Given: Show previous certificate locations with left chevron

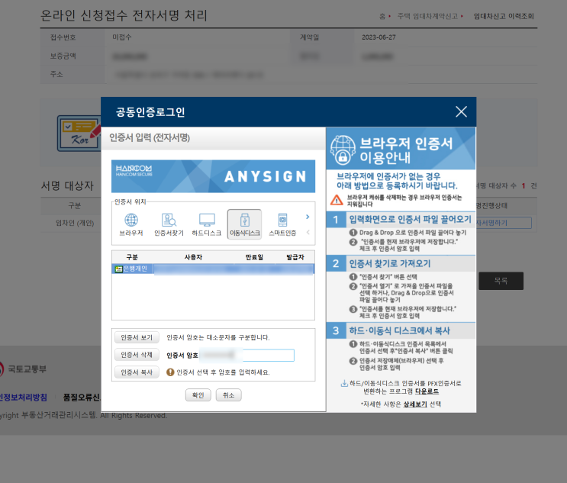Looking at the screenshot, I should [308, 232].
